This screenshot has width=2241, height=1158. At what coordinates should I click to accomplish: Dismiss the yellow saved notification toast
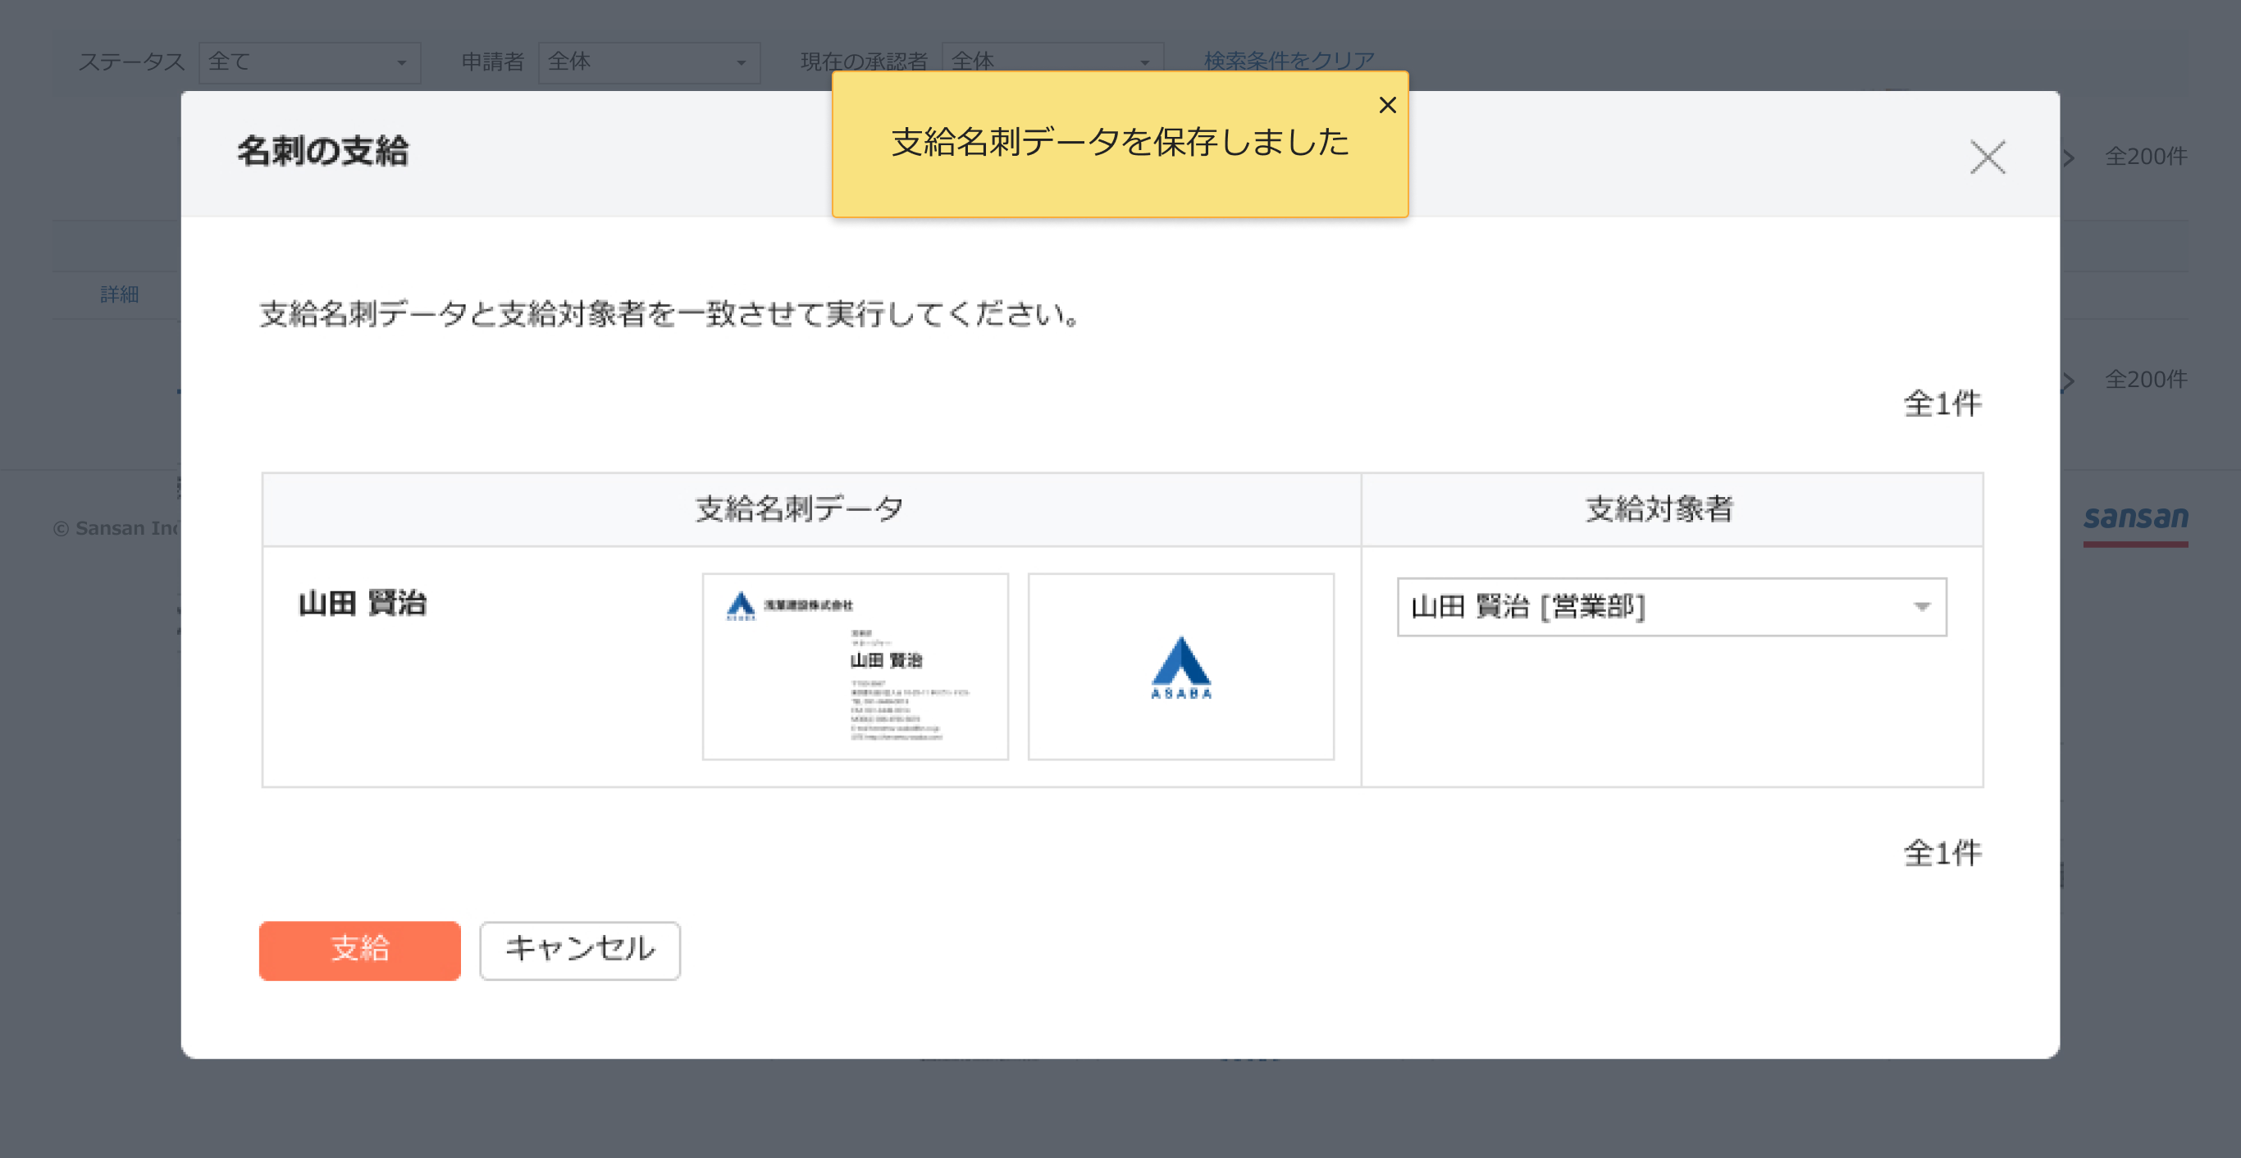pyautogui.click(x=1387, y=105)
